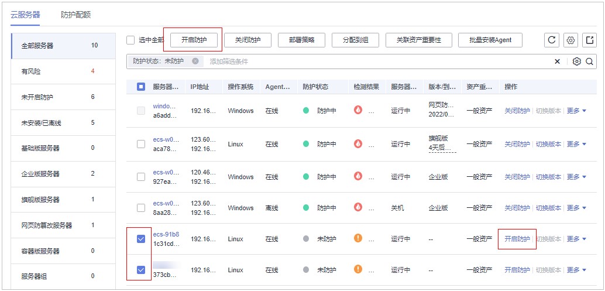Click the 批量安装Agent button
Viewport: 605px width, 291px height.
(x=490, y=40)
